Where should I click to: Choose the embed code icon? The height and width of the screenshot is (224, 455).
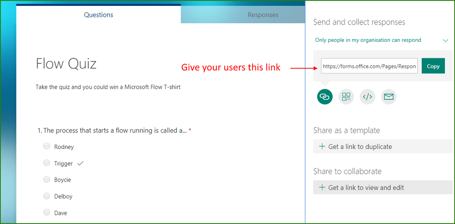[x=367, y=97]
